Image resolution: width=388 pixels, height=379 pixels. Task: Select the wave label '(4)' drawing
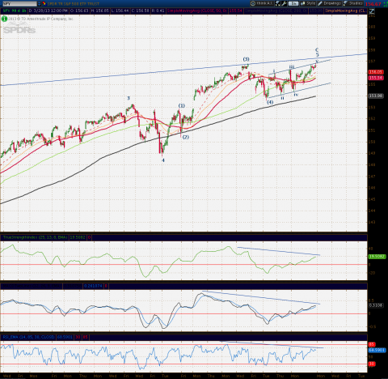(x=270, y=102)
